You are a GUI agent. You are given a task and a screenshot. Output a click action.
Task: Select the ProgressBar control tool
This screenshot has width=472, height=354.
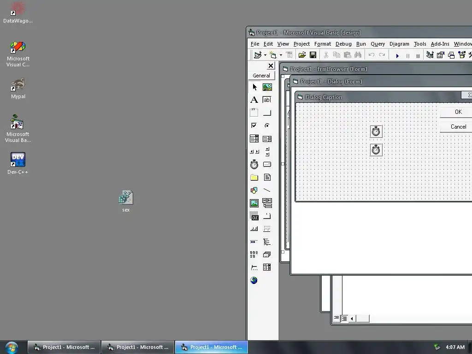(254, 242)
